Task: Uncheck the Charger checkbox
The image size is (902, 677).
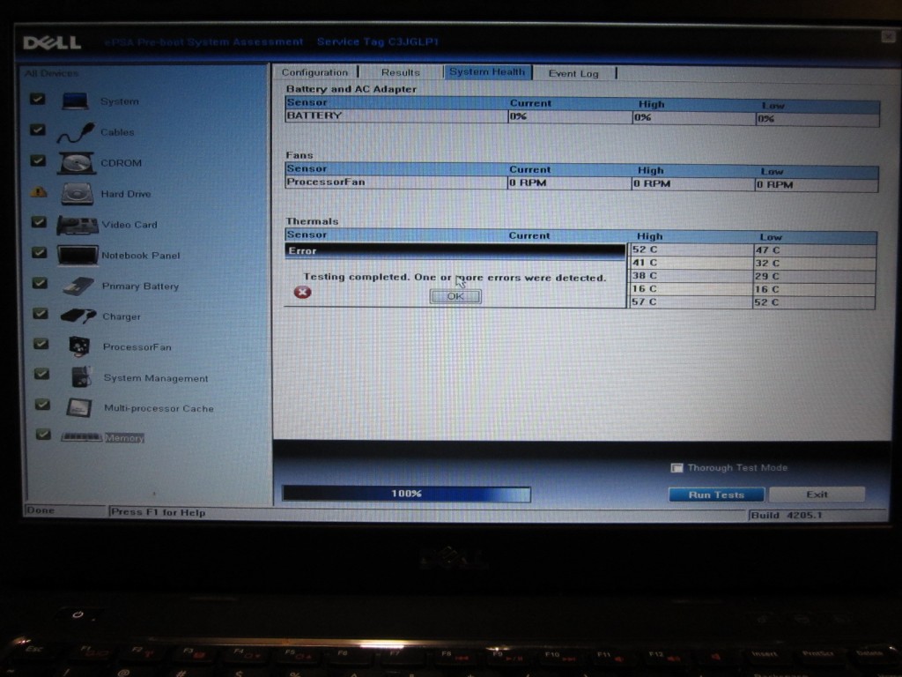Action: click(x=41, y=314)
